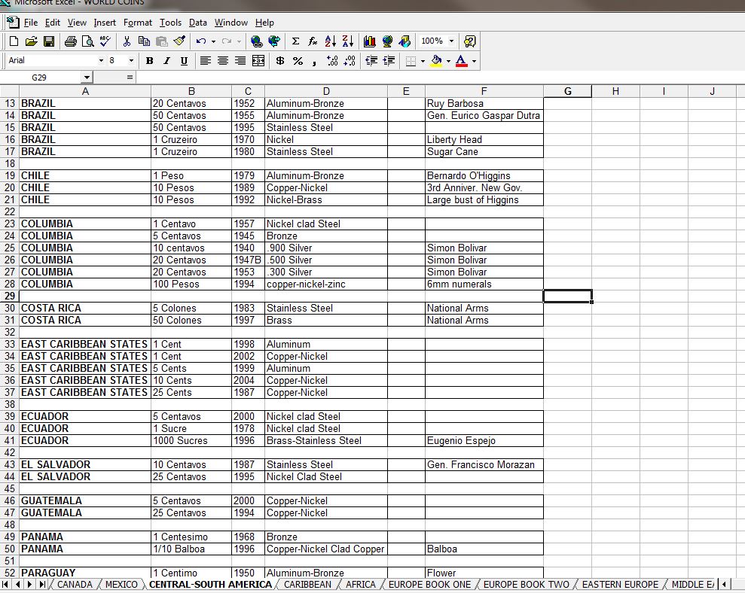Run the spelling check icon
This screenshot has width=745, height=593.
point(105,41)
